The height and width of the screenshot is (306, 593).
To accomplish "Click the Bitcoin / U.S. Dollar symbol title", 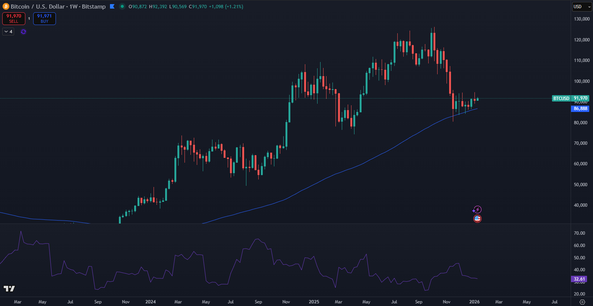I will (38, 6).
